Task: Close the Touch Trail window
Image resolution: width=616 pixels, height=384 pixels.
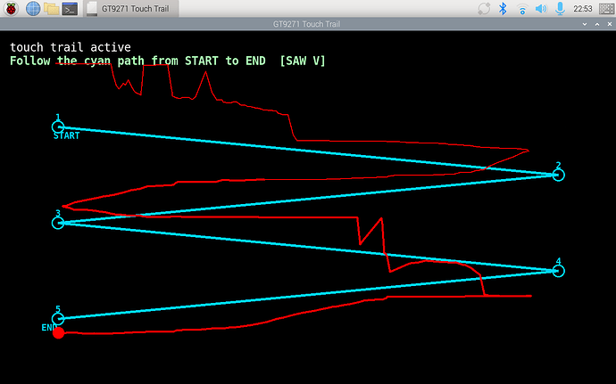Action: 610,24
